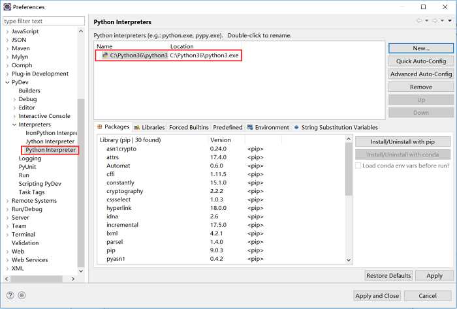
Task: Click the String Substitution Variables dot icon
Action: coord(296,127)
